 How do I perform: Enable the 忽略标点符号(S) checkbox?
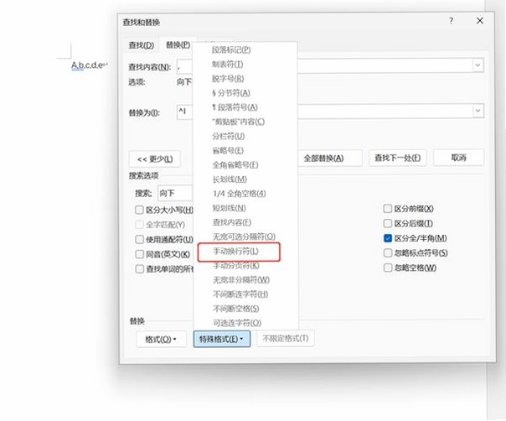(x=388, y=252)
